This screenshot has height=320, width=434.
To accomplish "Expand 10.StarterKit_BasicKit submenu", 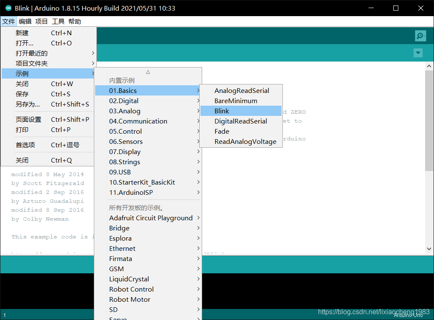I will click(x=148, y=182).
